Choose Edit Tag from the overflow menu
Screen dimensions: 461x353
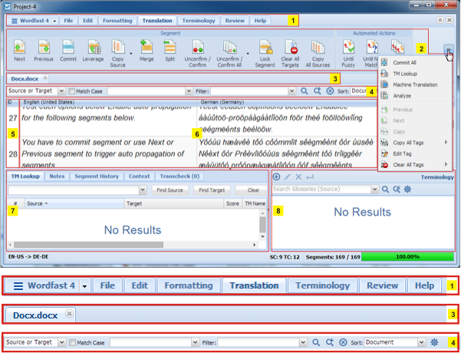(x=402, y=153)
